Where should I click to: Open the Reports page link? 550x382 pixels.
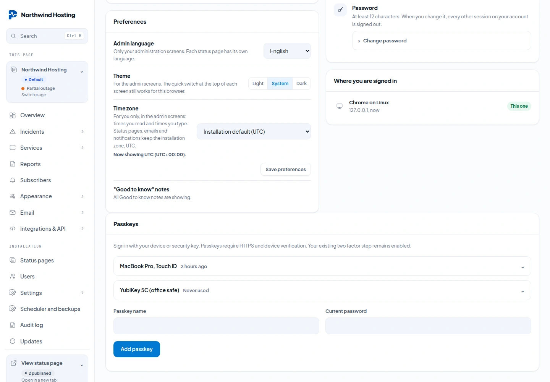click(x=47, y=164)
